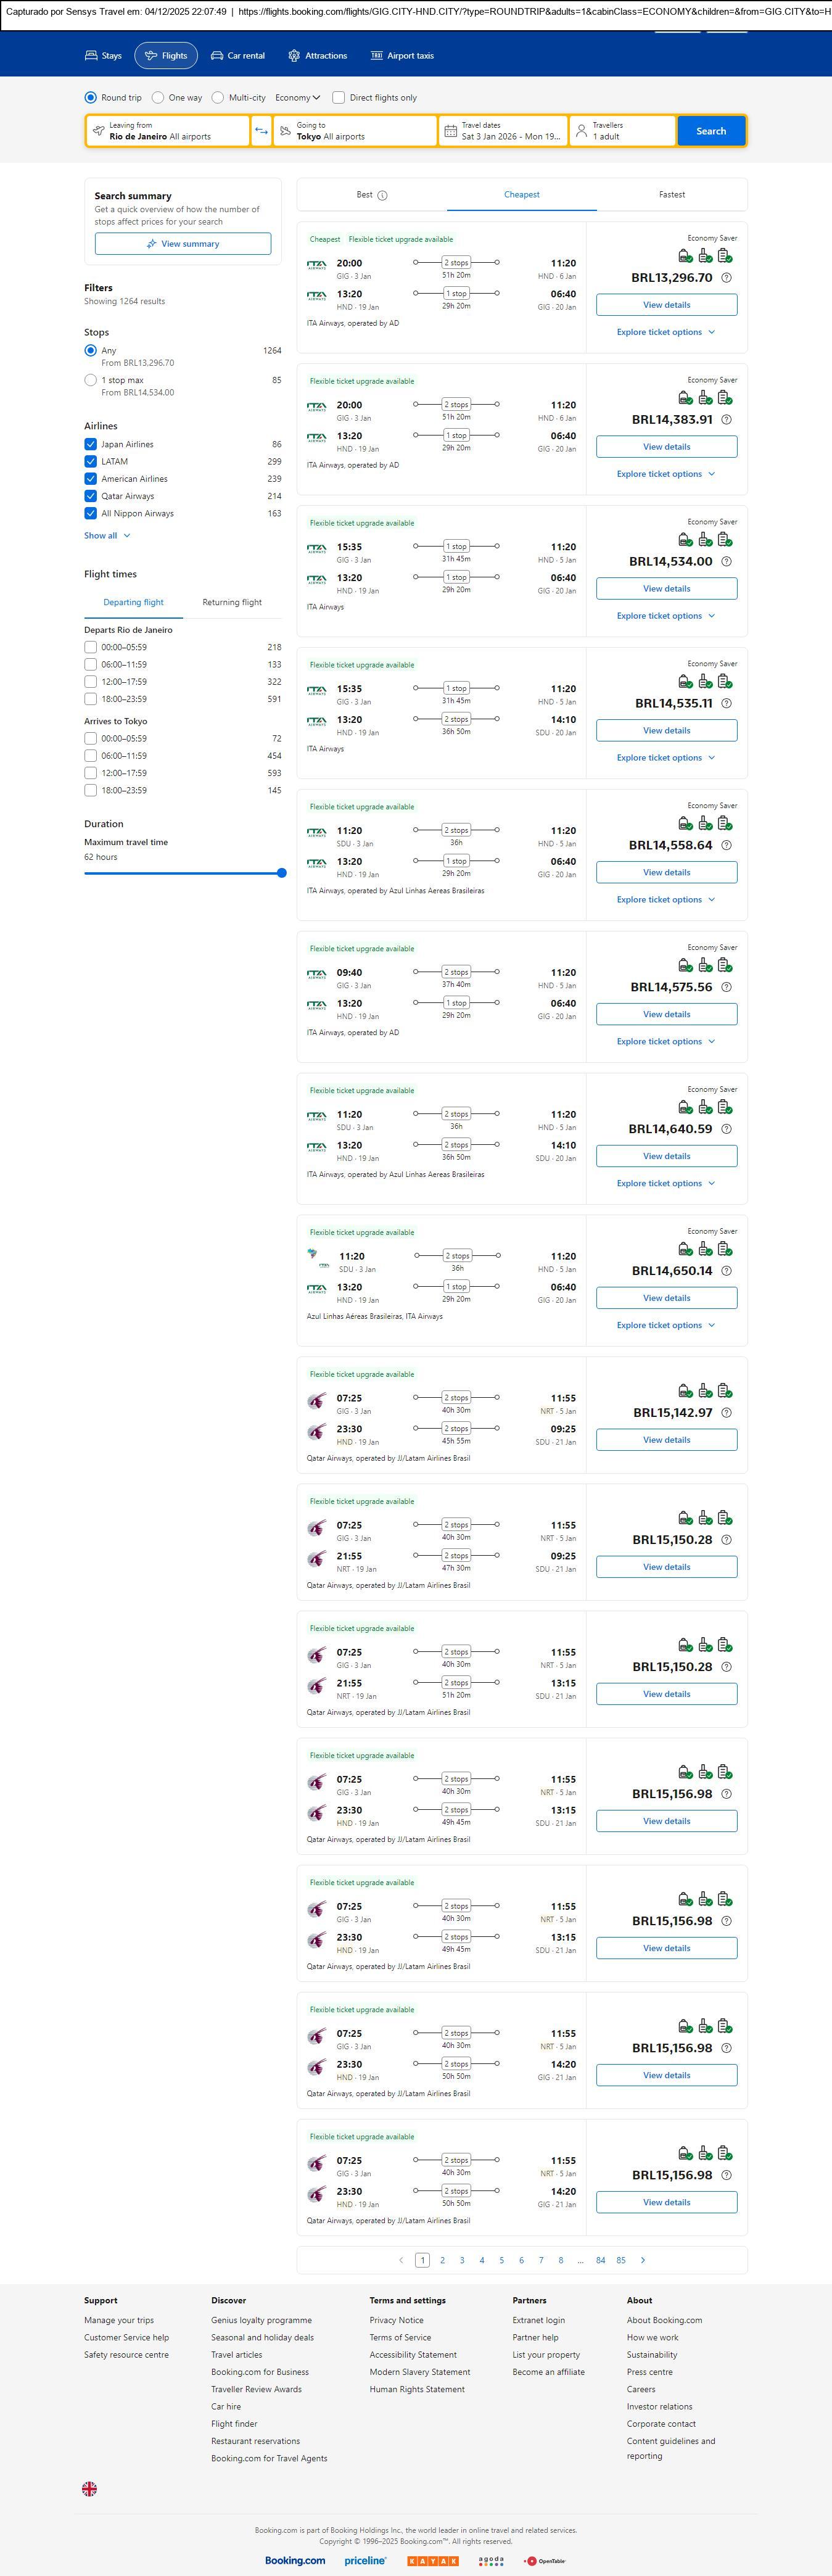This screenshot has width=832, height=2576.
Task: Click the next page arrow in pagination
Action: point(642,2260)
